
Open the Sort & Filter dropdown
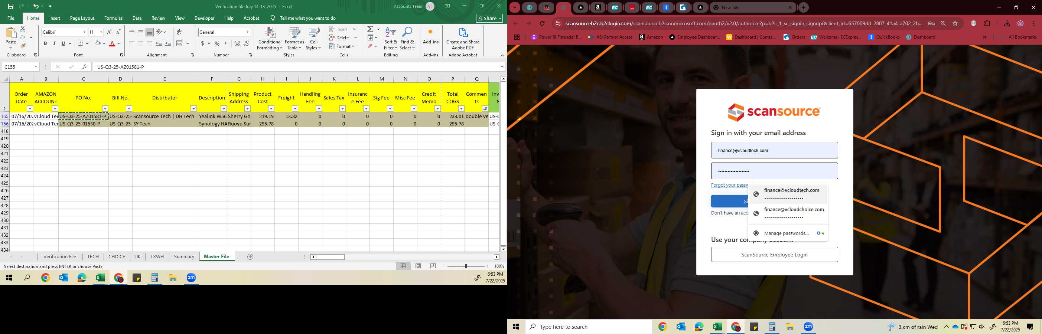[390, 39]
